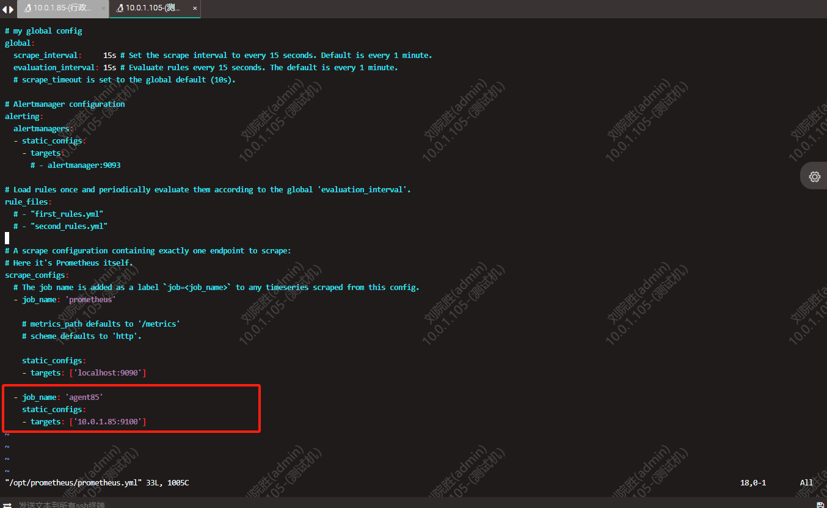Click the 'global:' key line
The width and height of the screenshot is (827, 508).
tap(20, 43)
